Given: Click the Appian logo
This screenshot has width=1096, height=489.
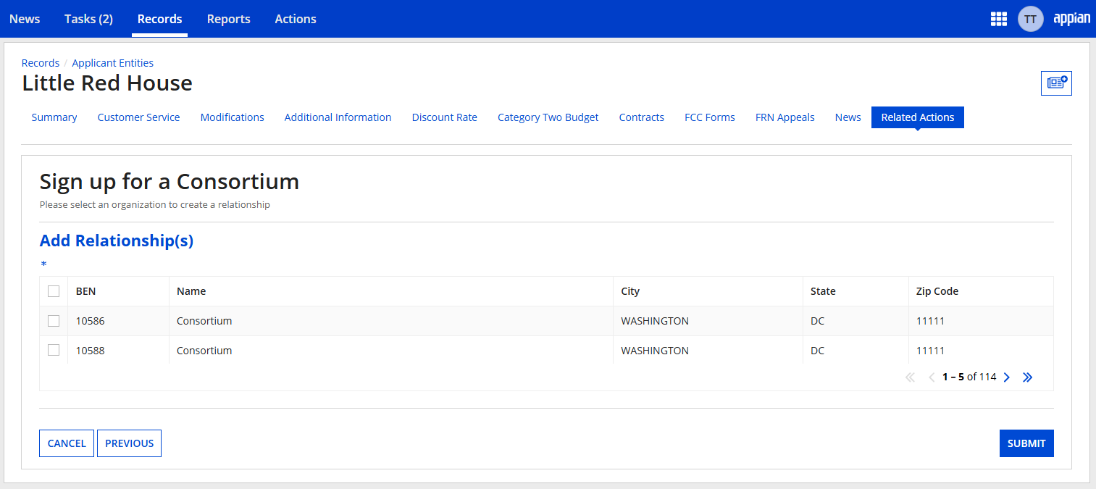Looking at the screenshot, I should (x=1071, y=19).
